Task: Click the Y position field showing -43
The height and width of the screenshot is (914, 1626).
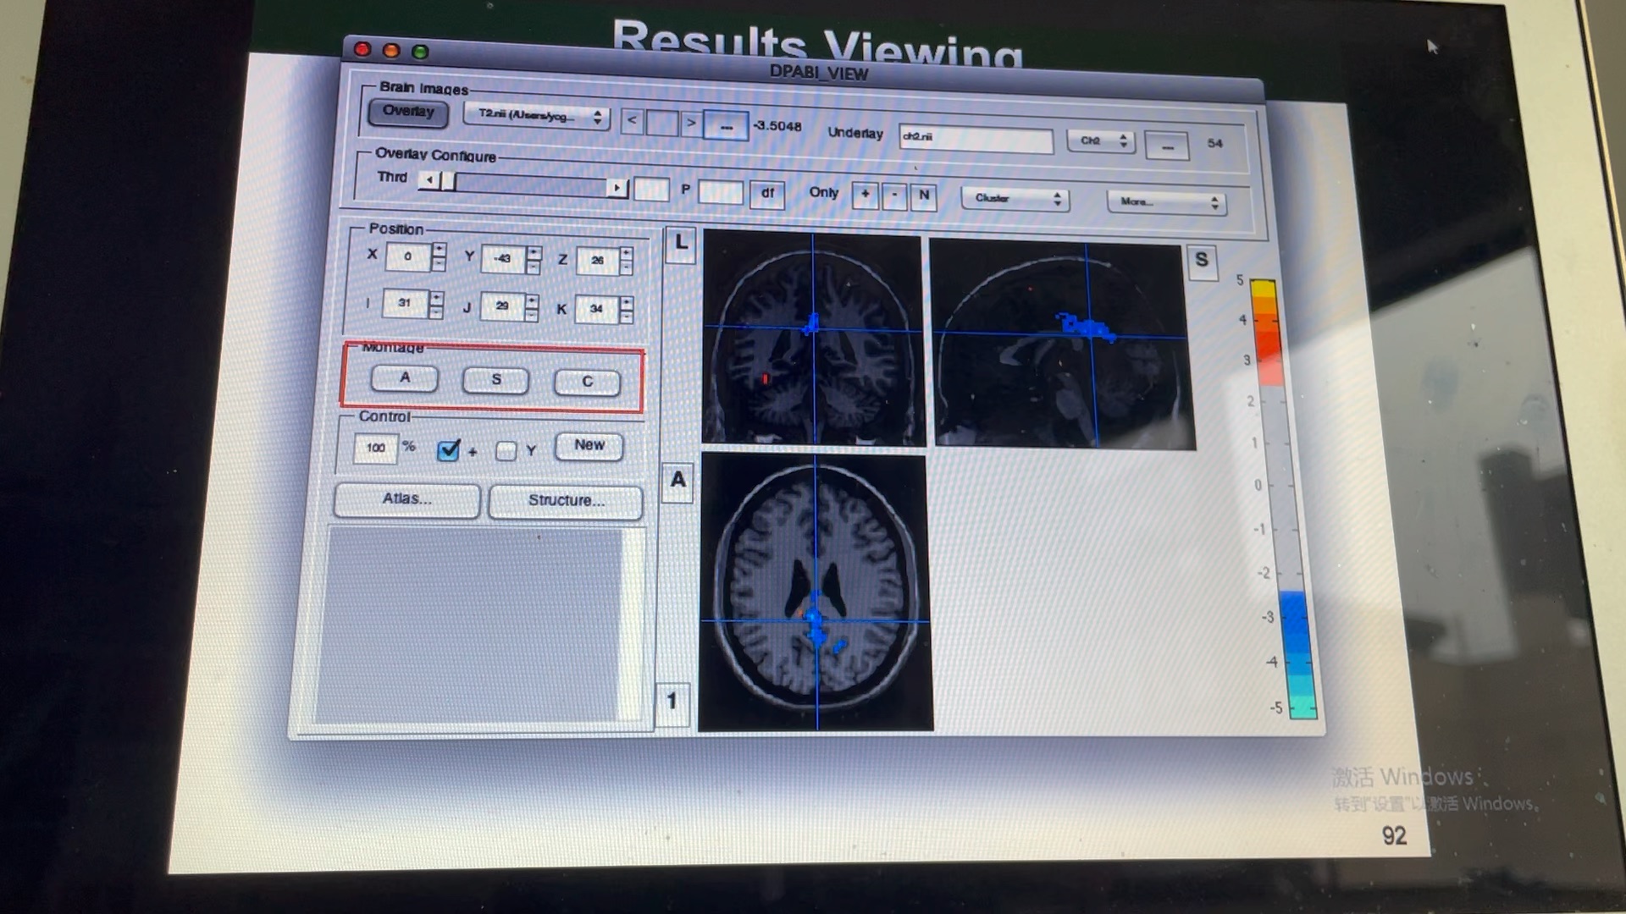Action: tap(503, 259)
